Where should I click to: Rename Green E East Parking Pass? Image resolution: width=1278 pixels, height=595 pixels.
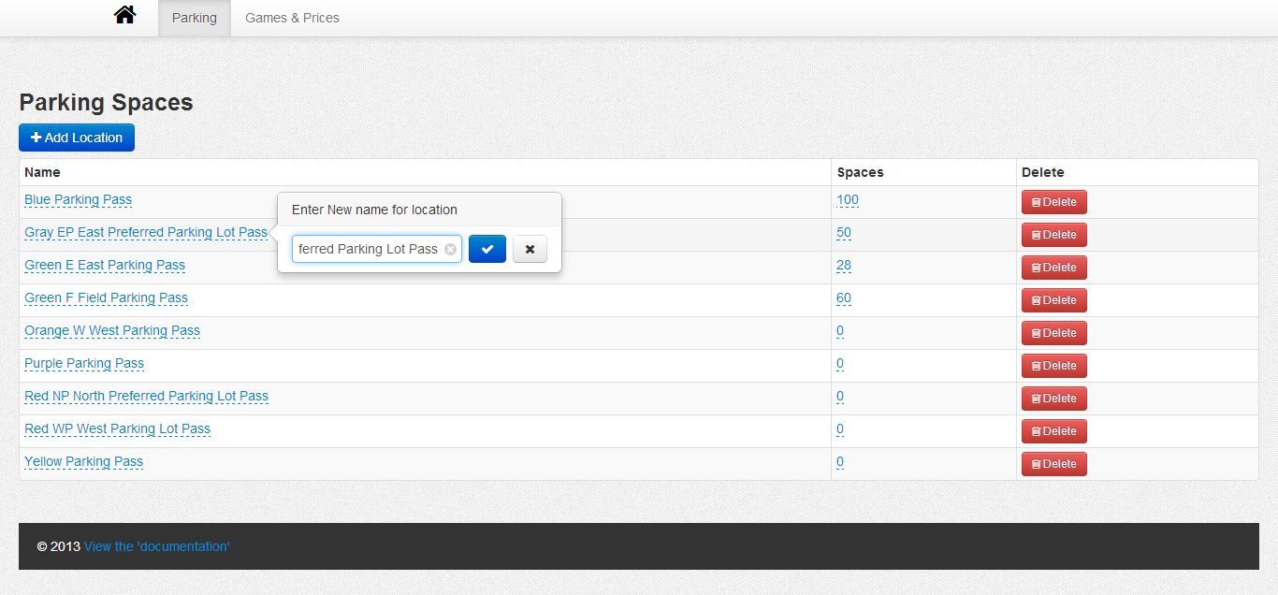(x=105, y=265)
